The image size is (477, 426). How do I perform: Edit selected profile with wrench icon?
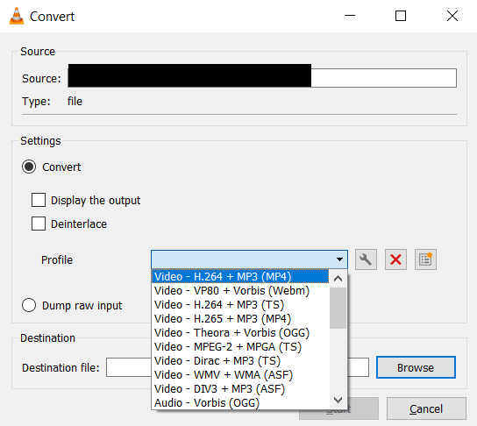pos(366,259)
